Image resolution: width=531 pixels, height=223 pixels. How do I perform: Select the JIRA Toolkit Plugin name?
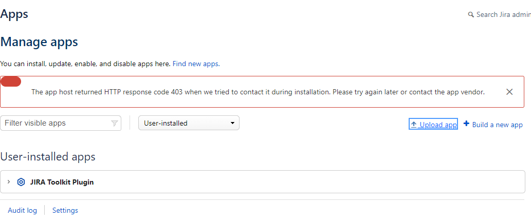point(62,182)
